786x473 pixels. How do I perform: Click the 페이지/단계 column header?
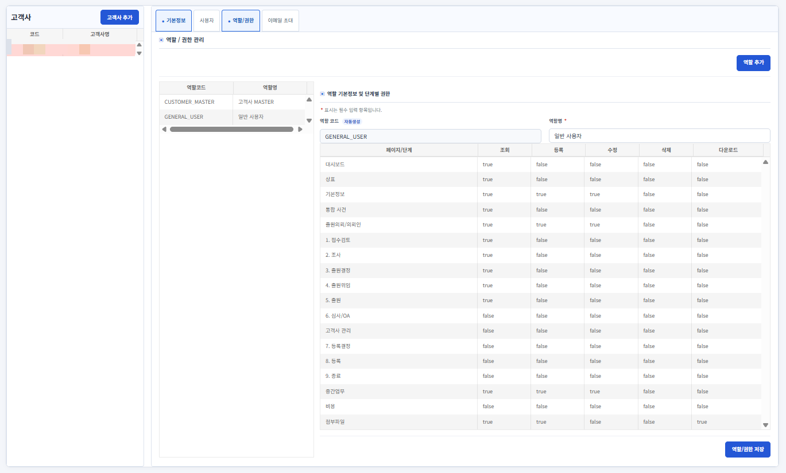pyautogui.click(x=399, y=150)
